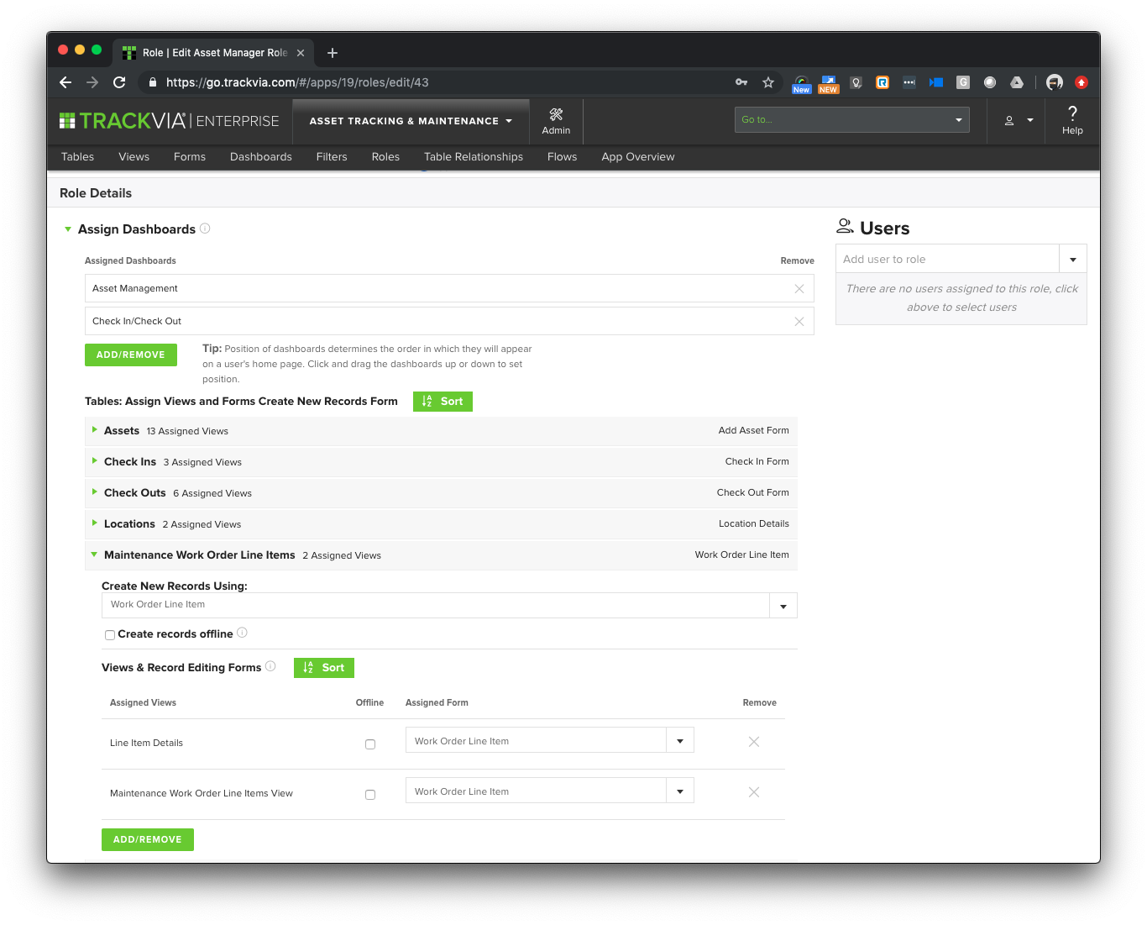Open the Dashboards menu
Viewport: 1147px width, 925px height.
click(x=261, y=157)
